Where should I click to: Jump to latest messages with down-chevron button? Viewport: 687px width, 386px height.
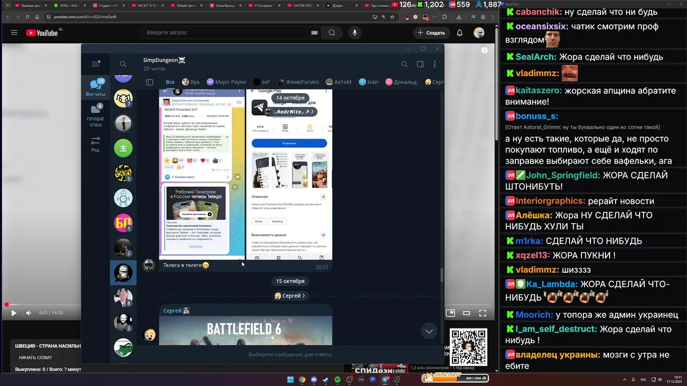point(429,331)
